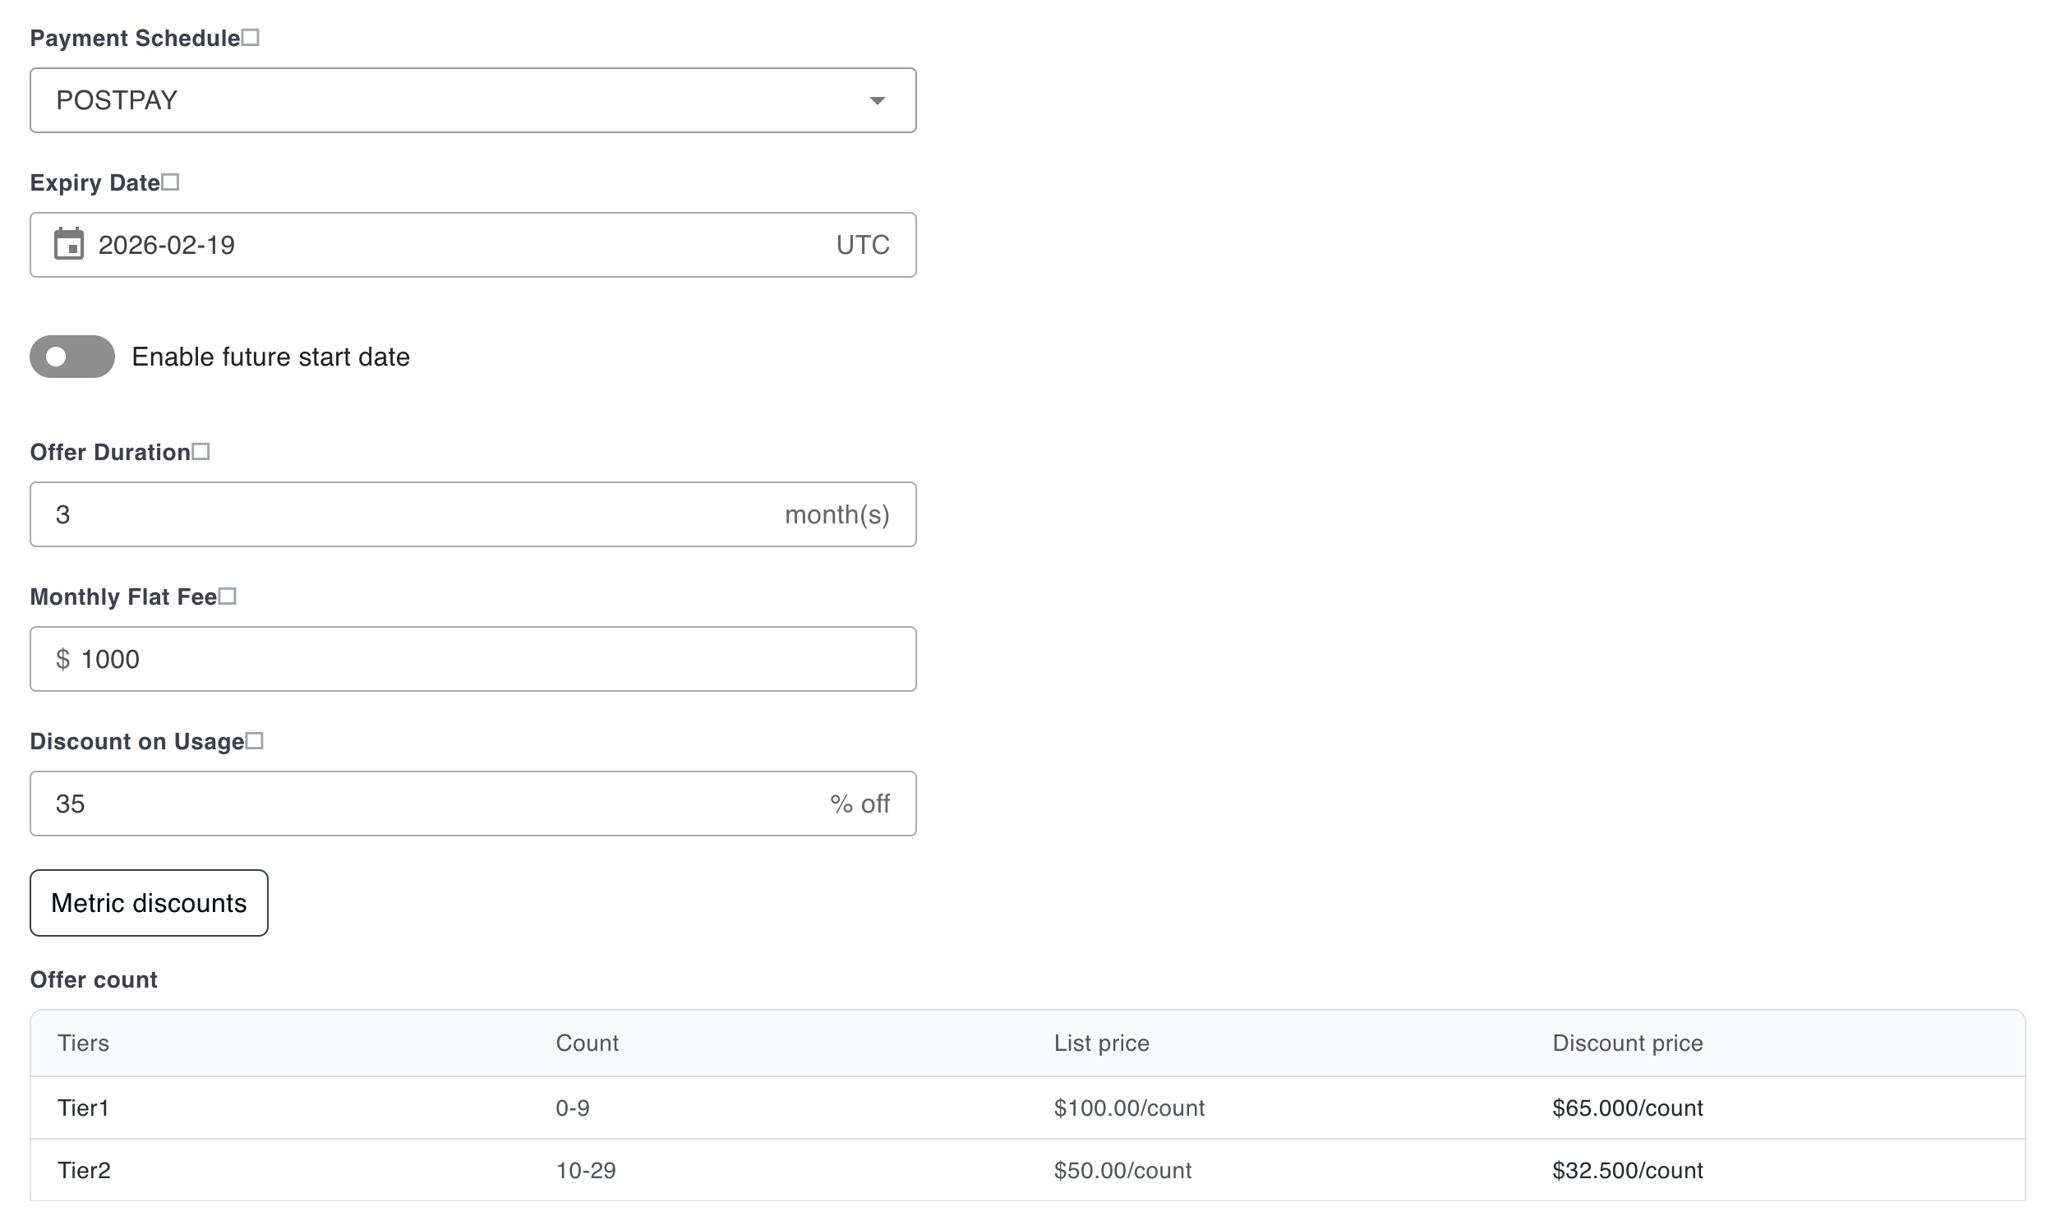Check the Offer Duration checkbox
Image resolution: width=2051 pixels, height=1216 pixels.
tap(201, 450)
